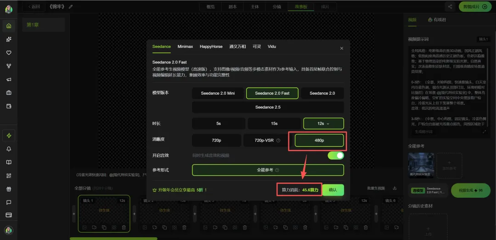Switch to the Seedance model tab

(x=161, y=46)
